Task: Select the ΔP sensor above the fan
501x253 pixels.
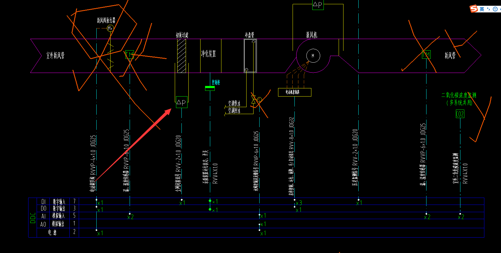Action: click(318, 5)
